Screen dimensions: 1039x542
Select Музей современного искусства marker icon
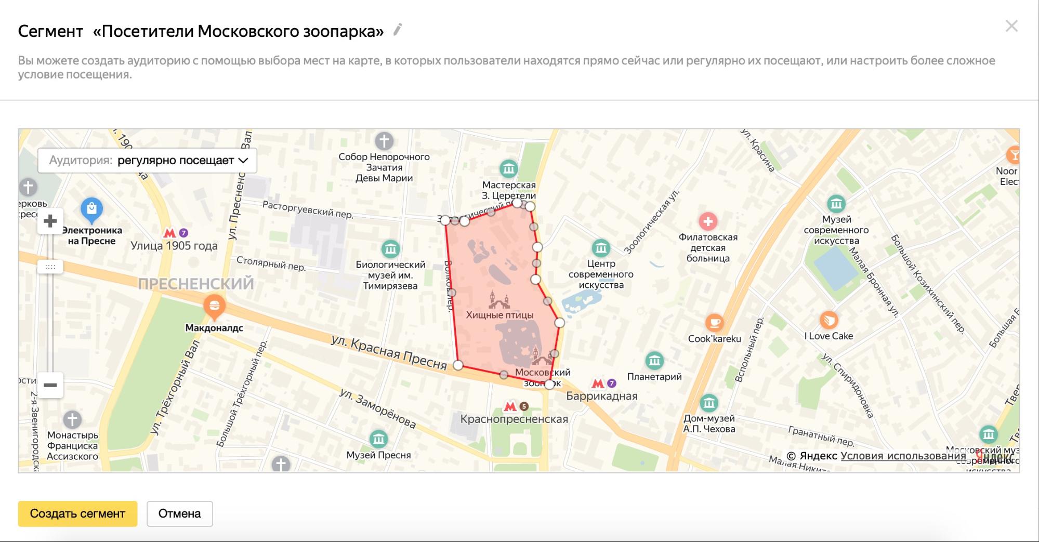coord(836,204)
